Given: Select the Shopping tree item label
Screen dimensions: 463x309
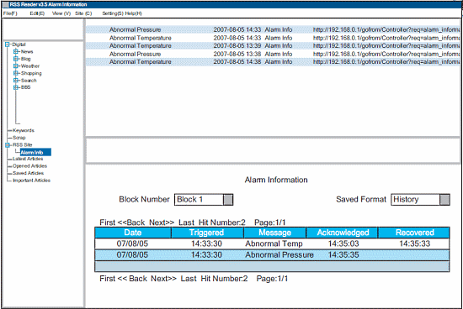Looking at the screenshot, I should [x=31, y=73].
